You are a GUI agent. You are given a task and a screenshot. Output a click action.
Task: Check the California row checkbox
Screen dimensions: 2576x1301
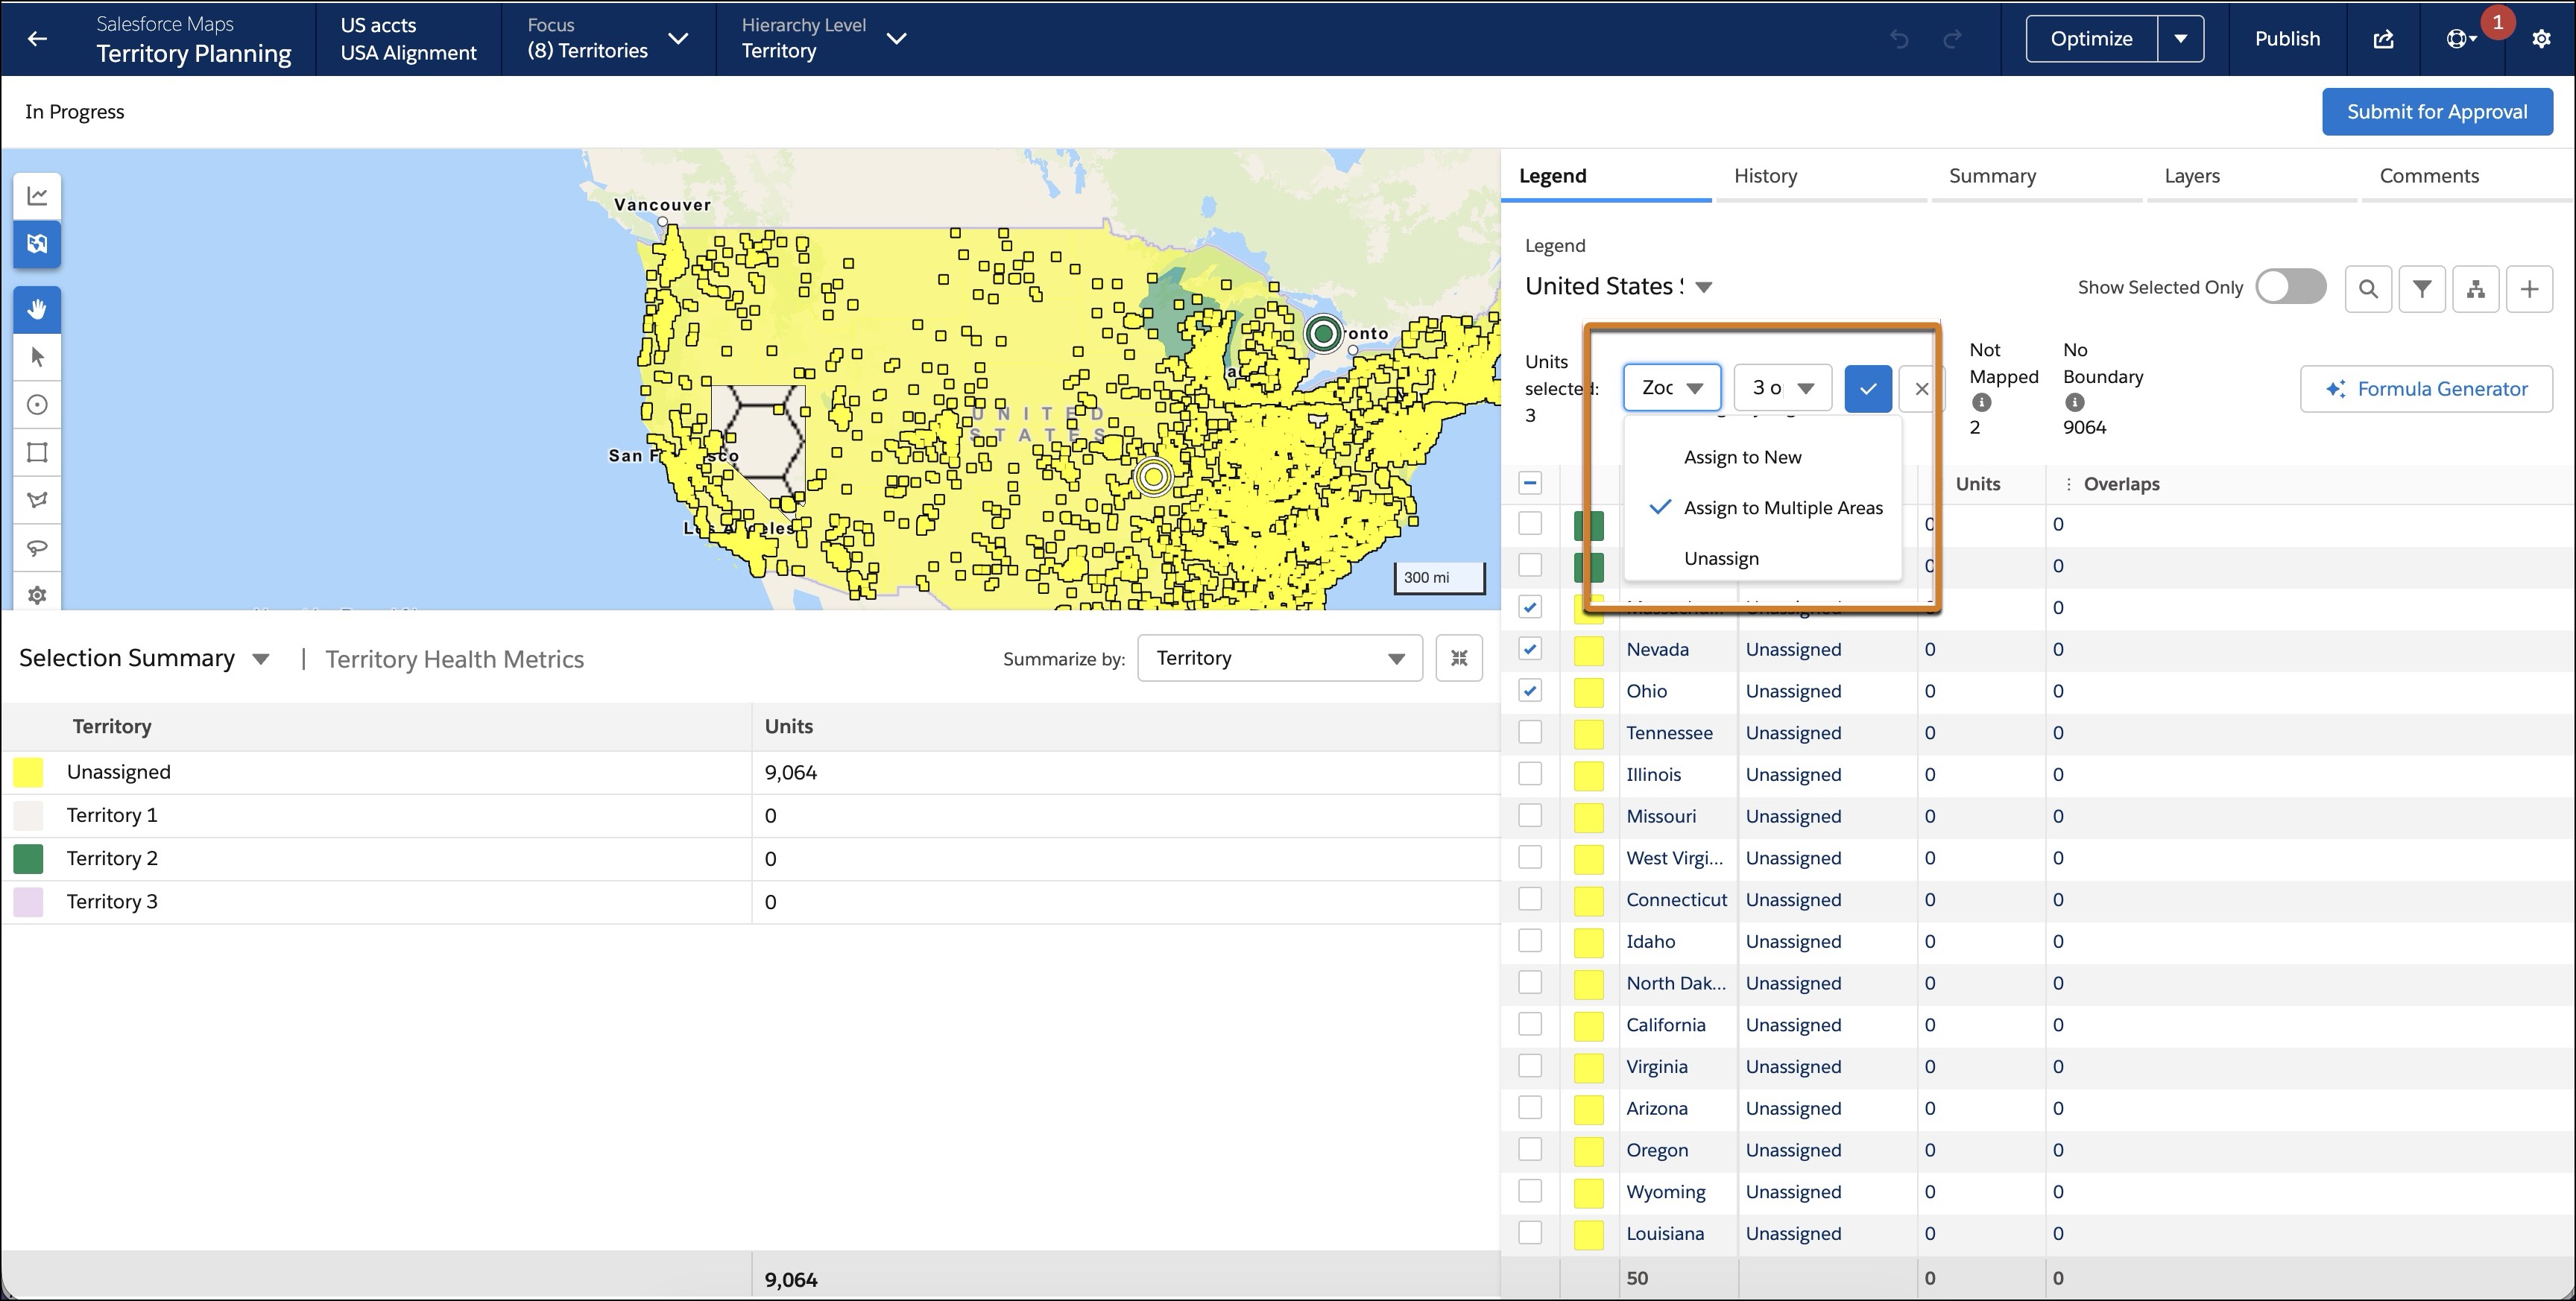(1530, 1024)
